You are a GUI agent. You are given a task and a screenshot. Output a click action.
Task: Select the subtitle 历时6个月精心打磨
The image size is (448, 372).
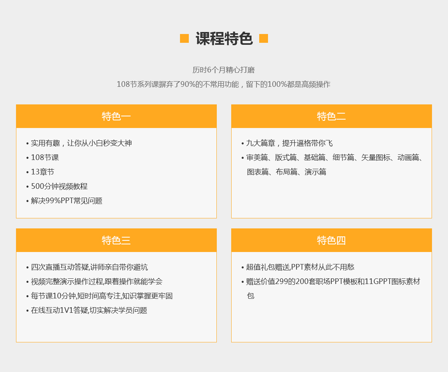(224, 70)
